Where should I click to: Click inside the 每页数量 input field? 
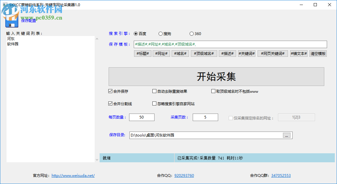coord(142,117)
